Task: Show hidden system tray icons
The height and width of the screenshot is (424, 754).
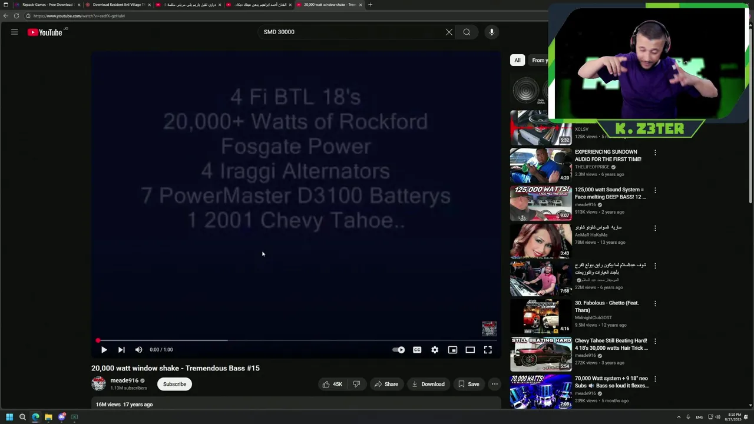Action: click(679, 417)
